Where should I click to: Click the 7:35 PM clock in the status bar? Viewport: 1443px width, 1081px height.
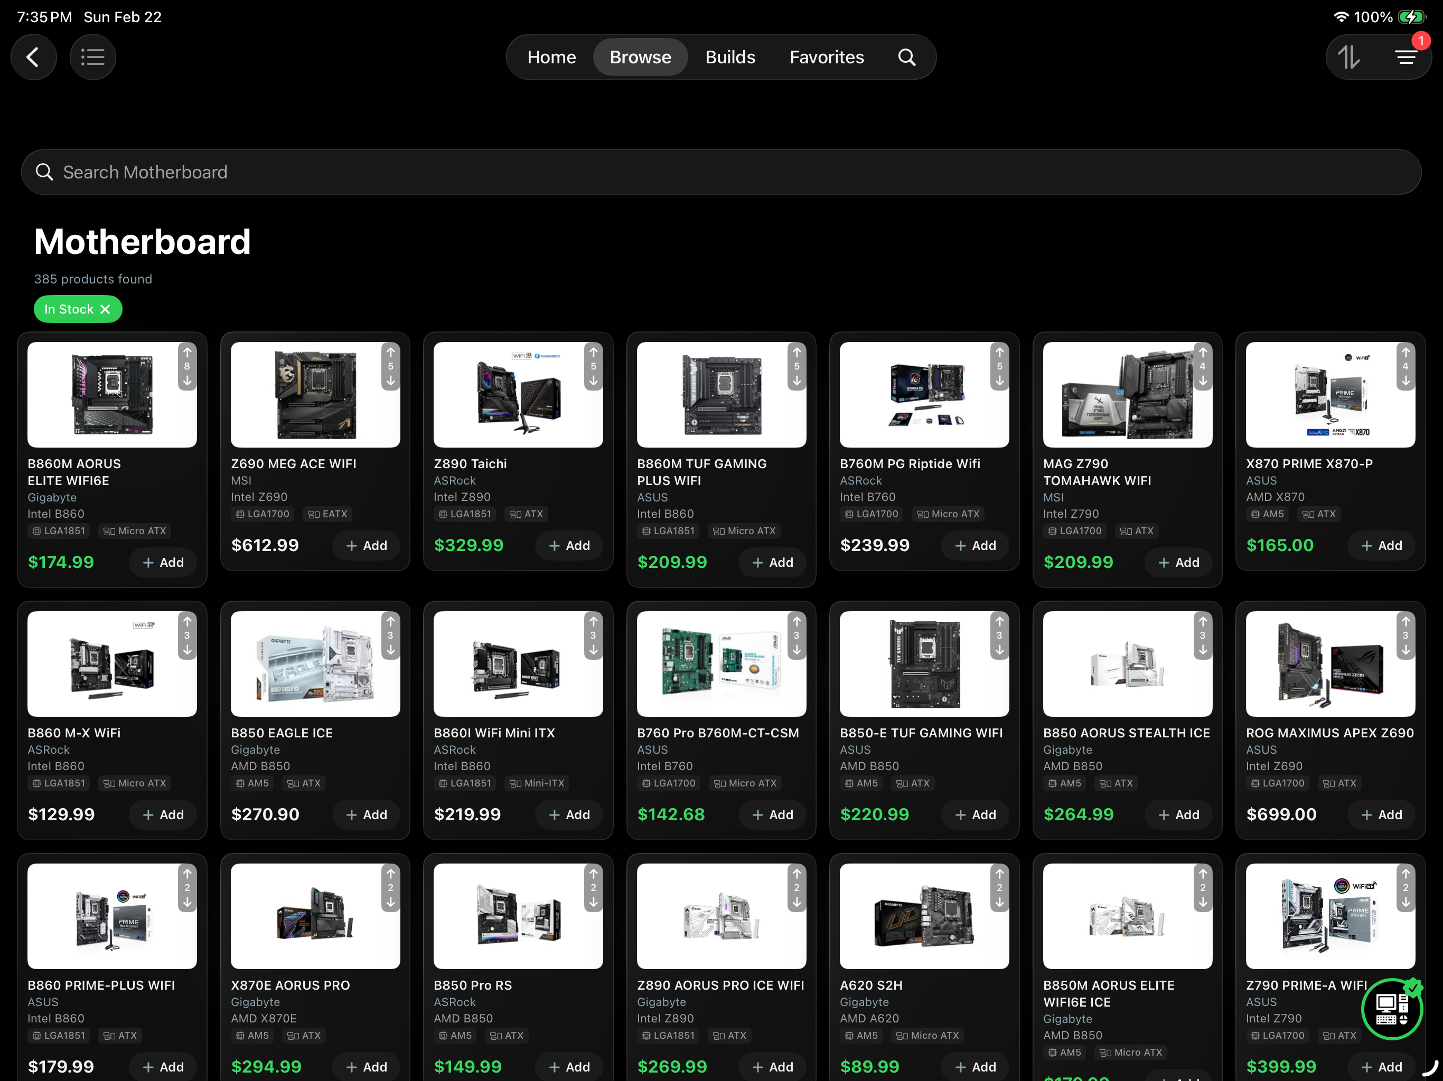pyautogui.click(x=44, y=17)
